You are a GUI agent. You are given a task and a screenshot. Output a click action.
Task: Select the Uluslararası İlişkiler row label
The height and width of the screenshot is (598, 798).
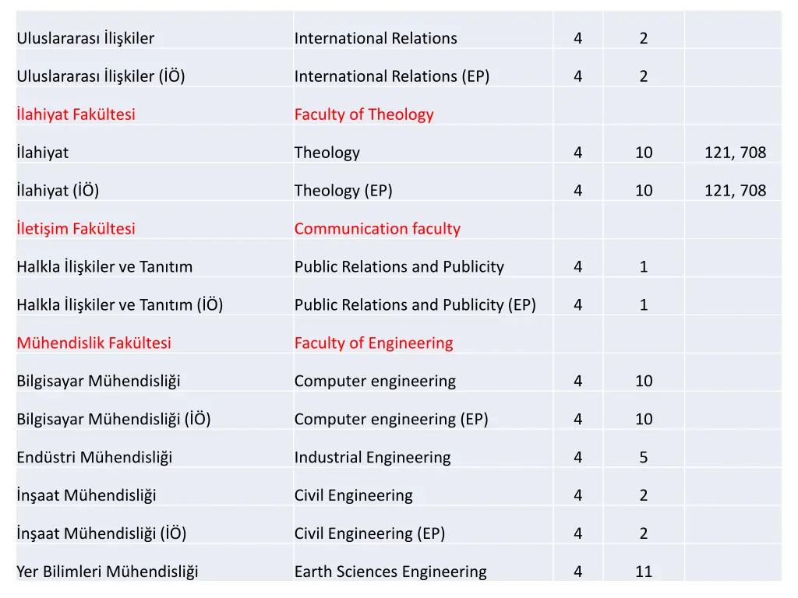click(x=86, y=38)
